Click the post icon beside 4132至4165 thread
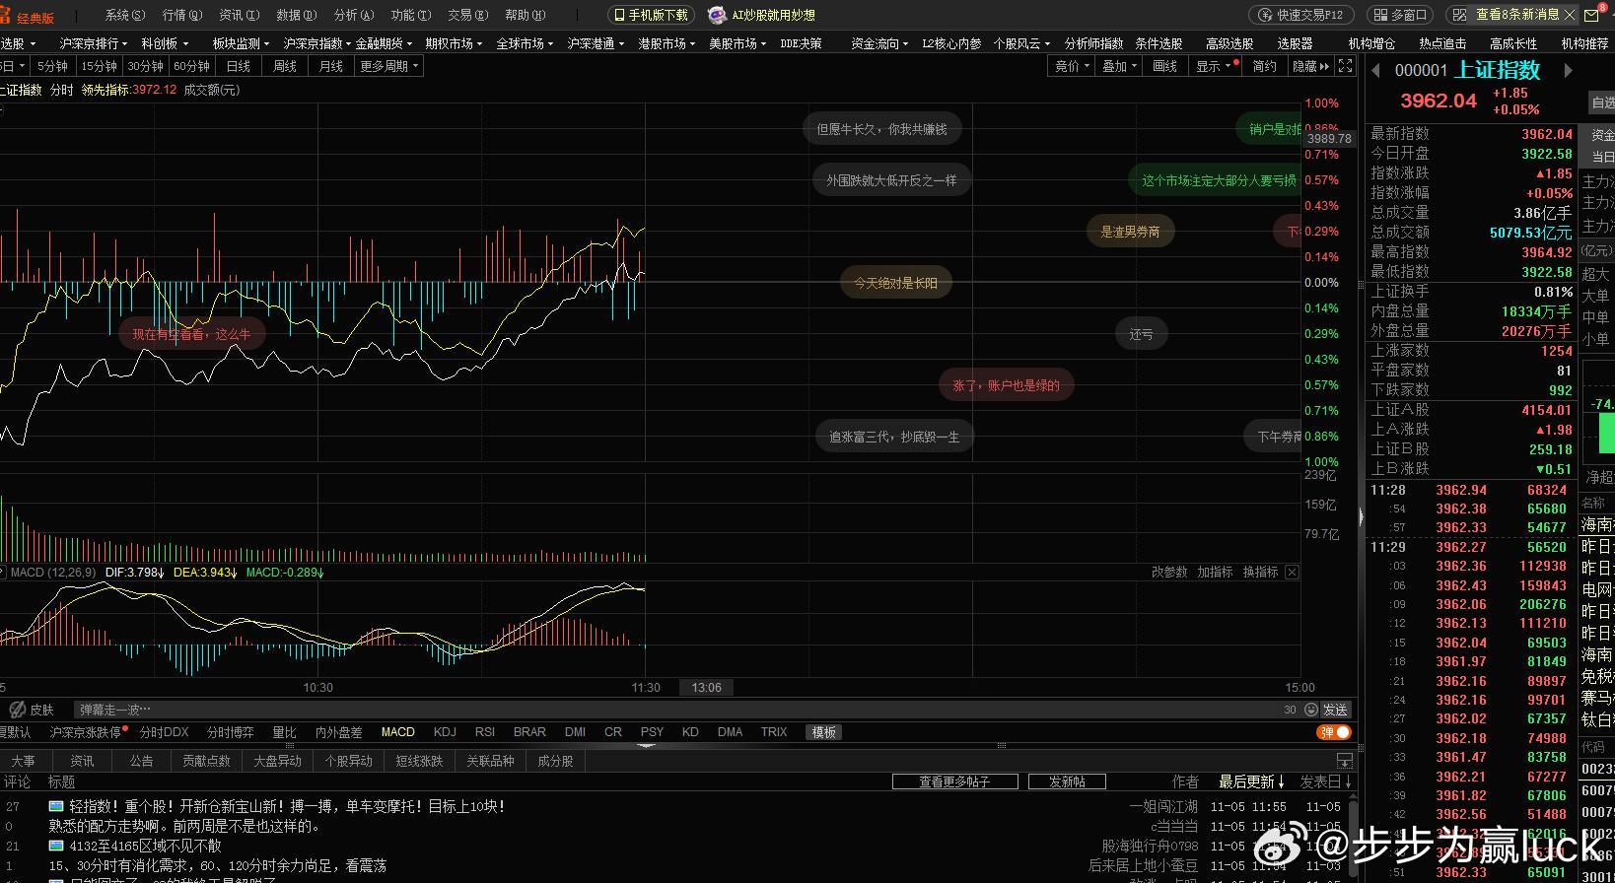This screenshot has height=883, width=1615. [56, 846]
